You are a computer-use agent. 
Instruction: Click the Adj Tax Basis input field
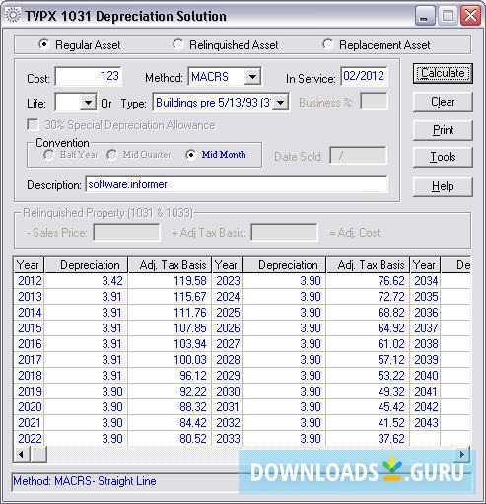tap(284, 233)
